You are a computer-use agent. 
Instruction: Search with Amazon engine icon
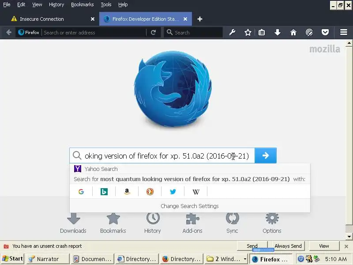tap(127, 192)
